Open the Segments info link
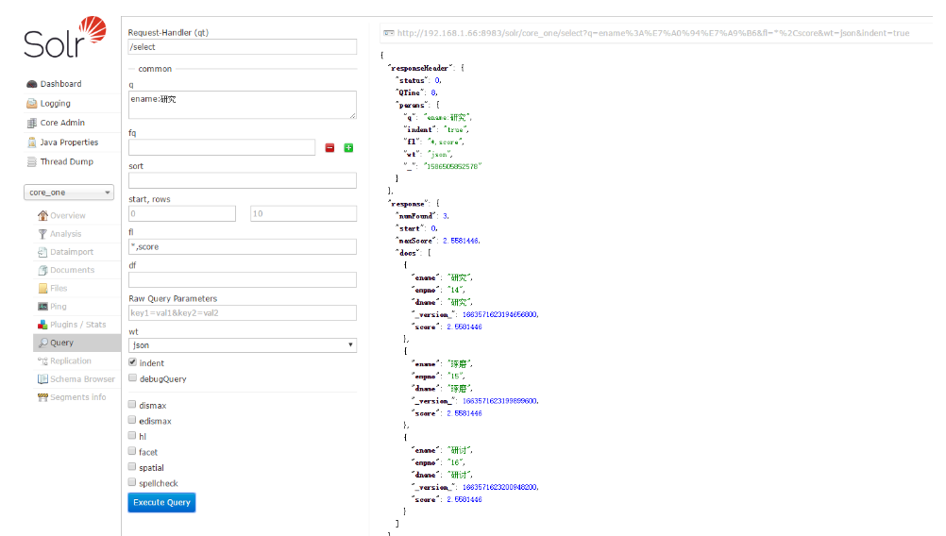The height and width of the screenshot is (536, 946). click(77, 397)
